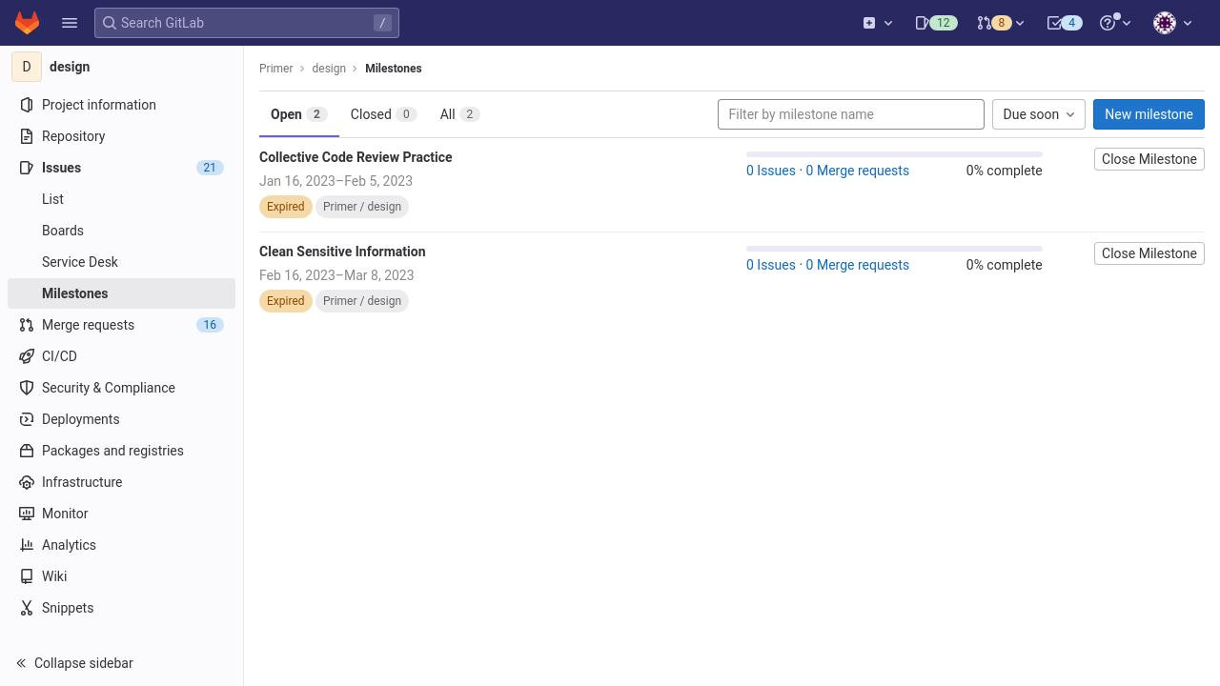
Task: Open the hamburger main menu
Action: (x=70, y=23)
